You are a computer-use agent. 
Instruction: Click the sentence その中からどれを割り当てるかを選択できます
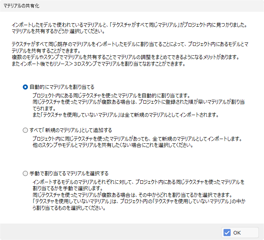(x=185, y=195)
